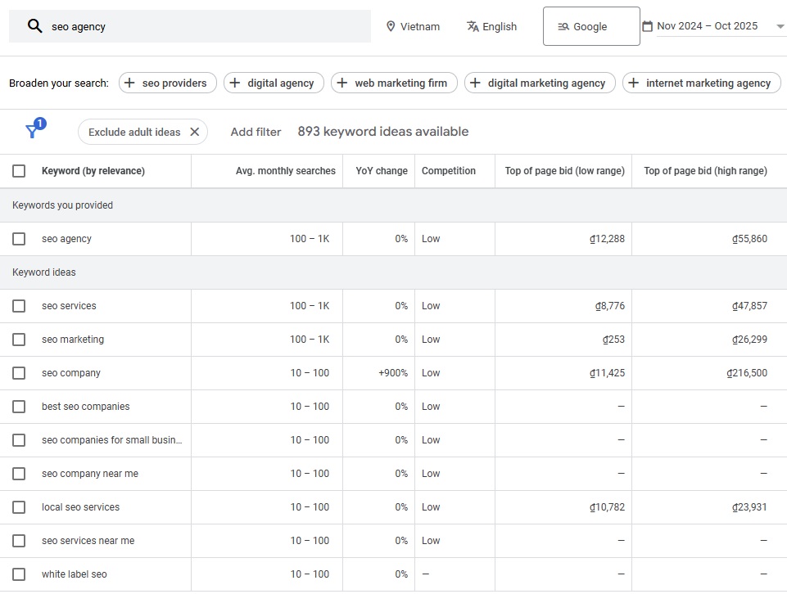787x594 pixels.
Task: Sort by Avg. monthly searches column
Action: [286, 171]
